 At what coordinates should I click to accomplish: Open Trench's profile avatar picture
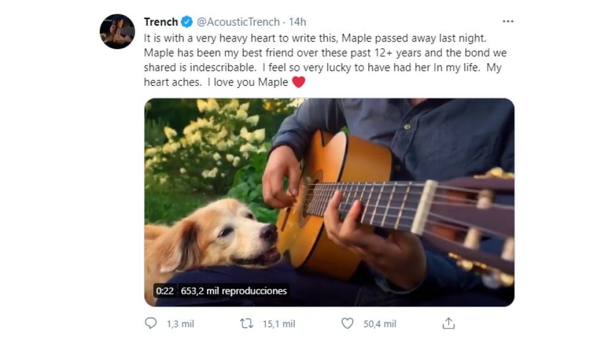coord(117,31)
